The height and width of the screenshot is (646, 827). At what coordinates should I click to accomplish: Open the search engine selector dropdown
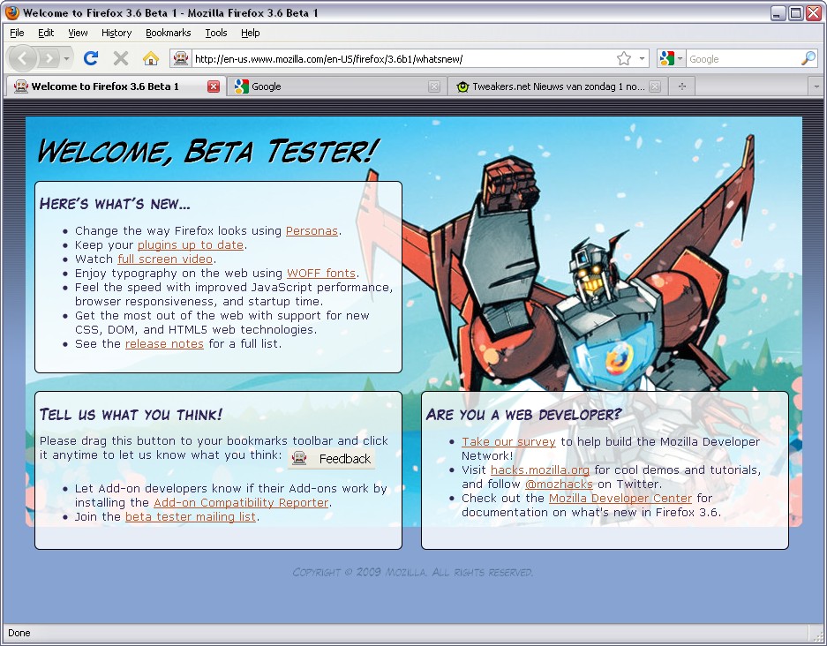click(x=671, y=58)
